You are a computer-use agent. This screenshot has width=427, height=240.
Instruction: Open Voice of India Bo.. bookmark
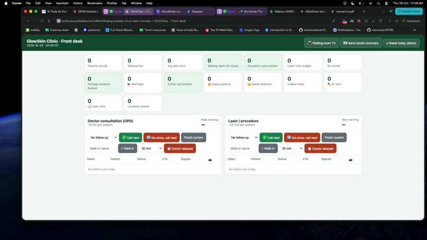pos(185,30)
